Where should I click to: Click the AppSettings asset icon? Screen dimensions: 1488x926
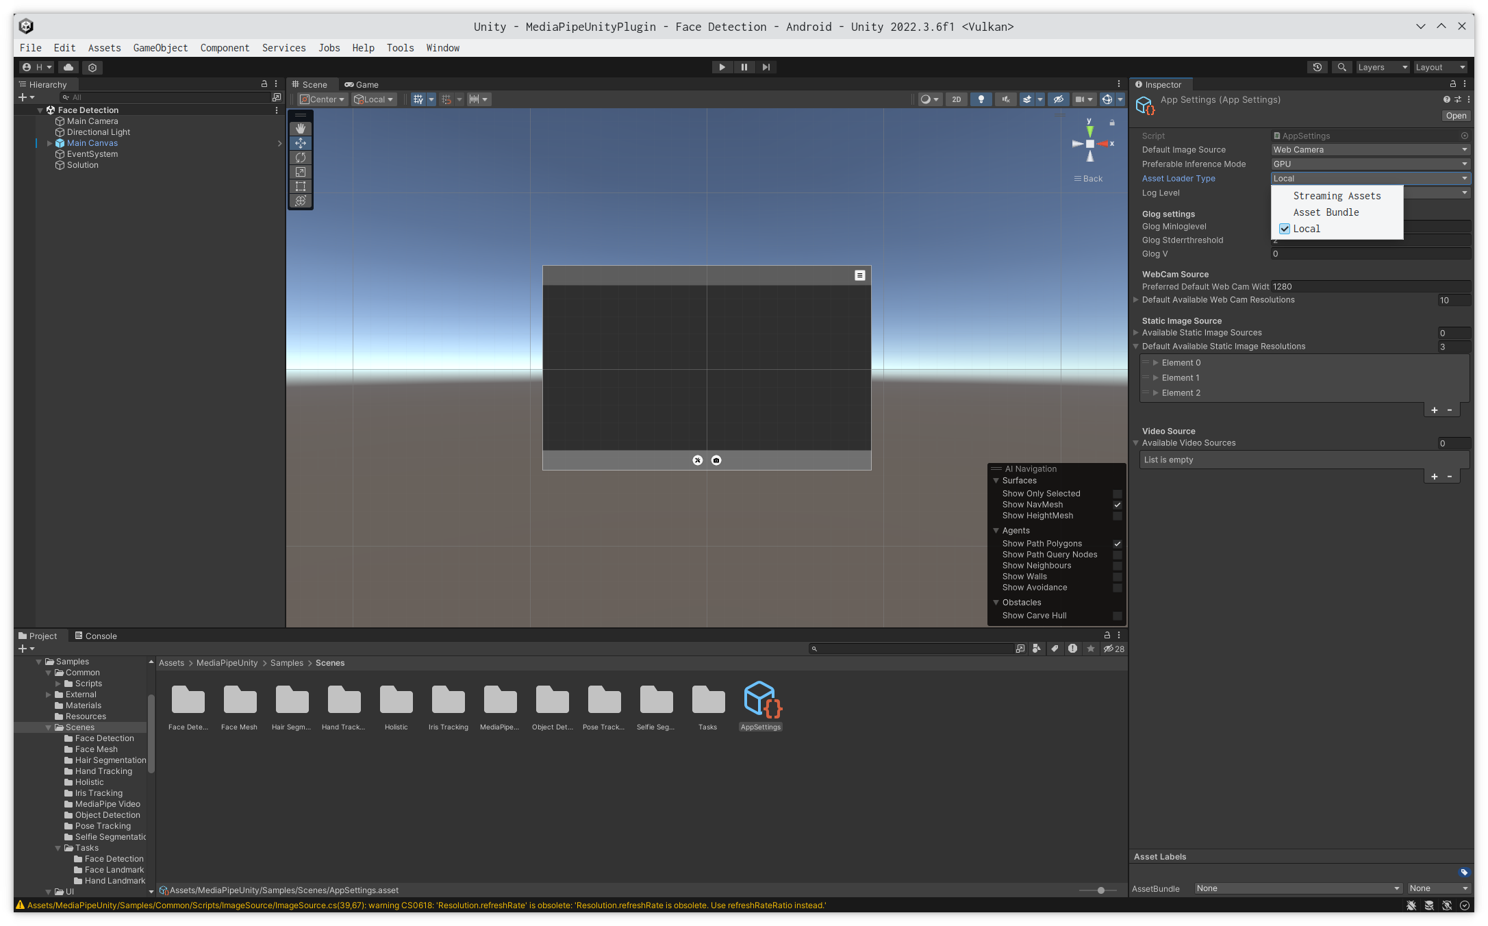[761, 699]
